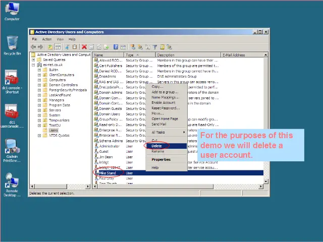Choose Delete from the context menu
The width and height of the screenshot is (323, 242).
pos(157,146)
